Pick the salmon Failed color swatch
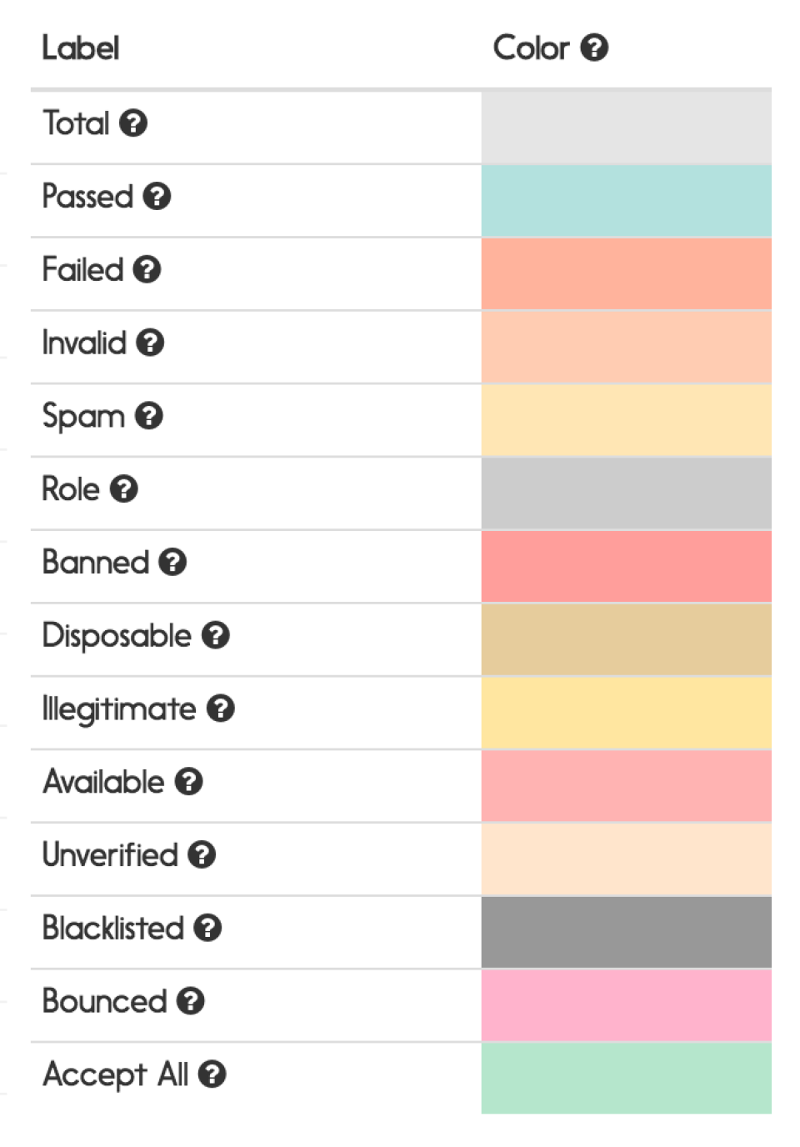The height and width of the screenshot is (1147, 800). 626,273
